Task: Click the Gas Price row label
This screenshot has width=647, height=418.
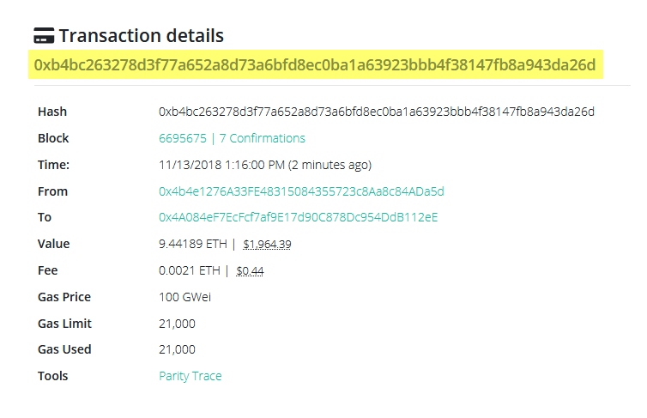Action: [64, 297]
